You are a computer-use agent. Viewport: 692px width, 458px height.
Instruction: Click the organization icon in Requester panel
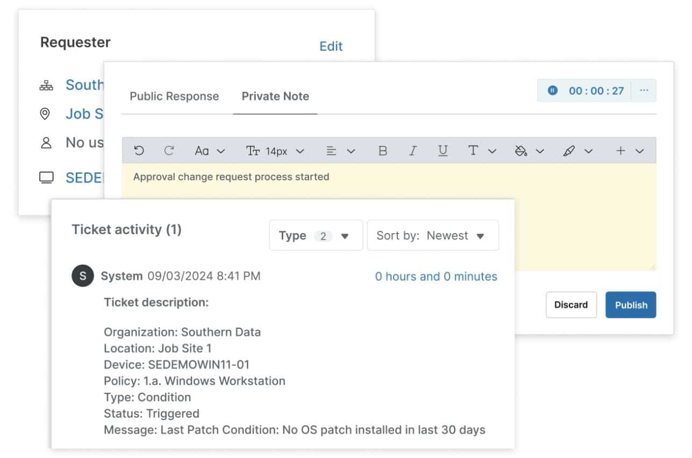coord(46,85)
